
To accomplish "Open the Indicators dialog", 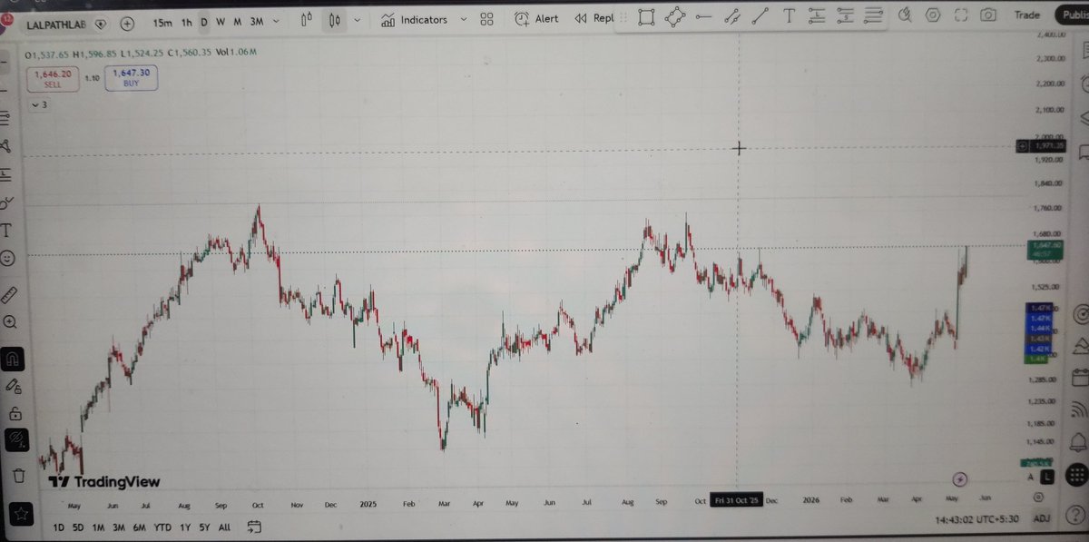I will (415, 19).
